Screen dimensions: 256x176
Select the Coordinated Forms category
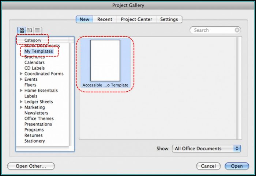(x=44, y=74)
